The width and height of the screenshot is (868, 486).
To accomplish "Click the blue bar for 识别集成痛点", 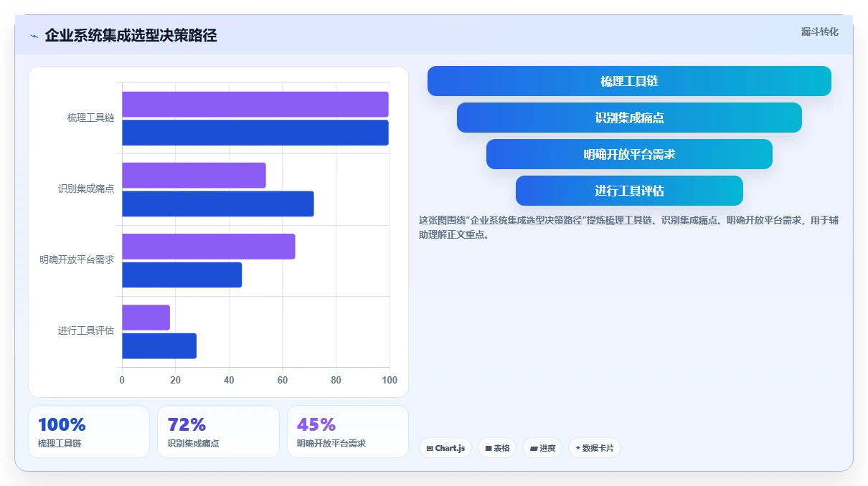I will (x=218, y=204).
